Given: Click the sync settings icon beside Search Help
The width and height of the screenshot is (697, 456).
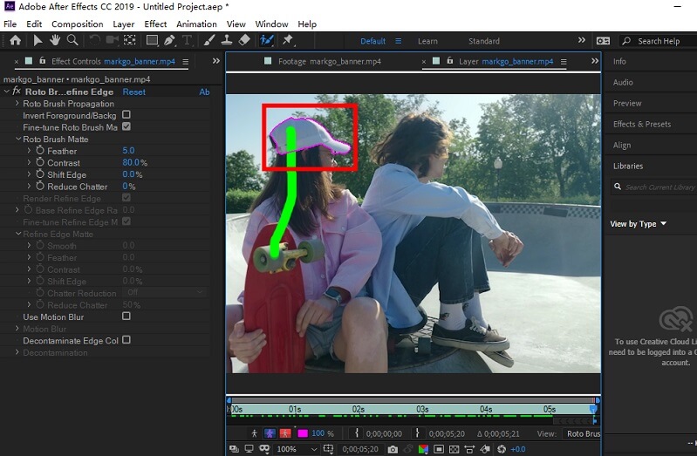Looking at the screenshot, I should point(603,41).
